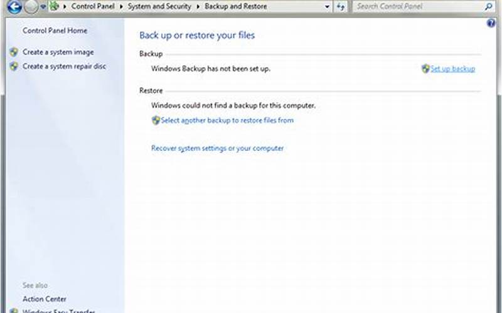Screen dimensions: 502x313
Task: Go back with the blue Back arrow
Action: coord(14,6)
